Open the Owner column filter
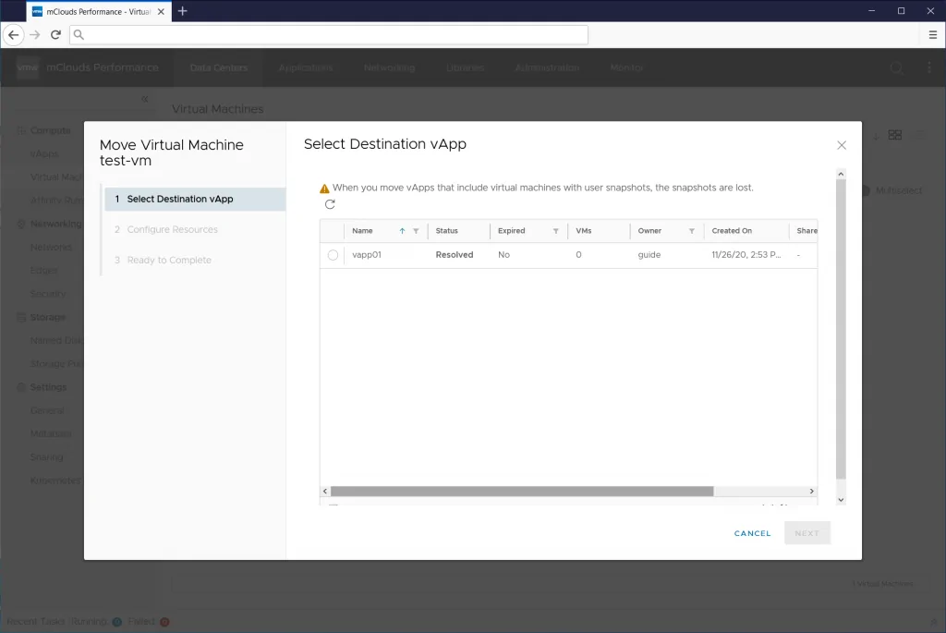The height and width of the screenshot is (633, 946). [x=691, y=231]
